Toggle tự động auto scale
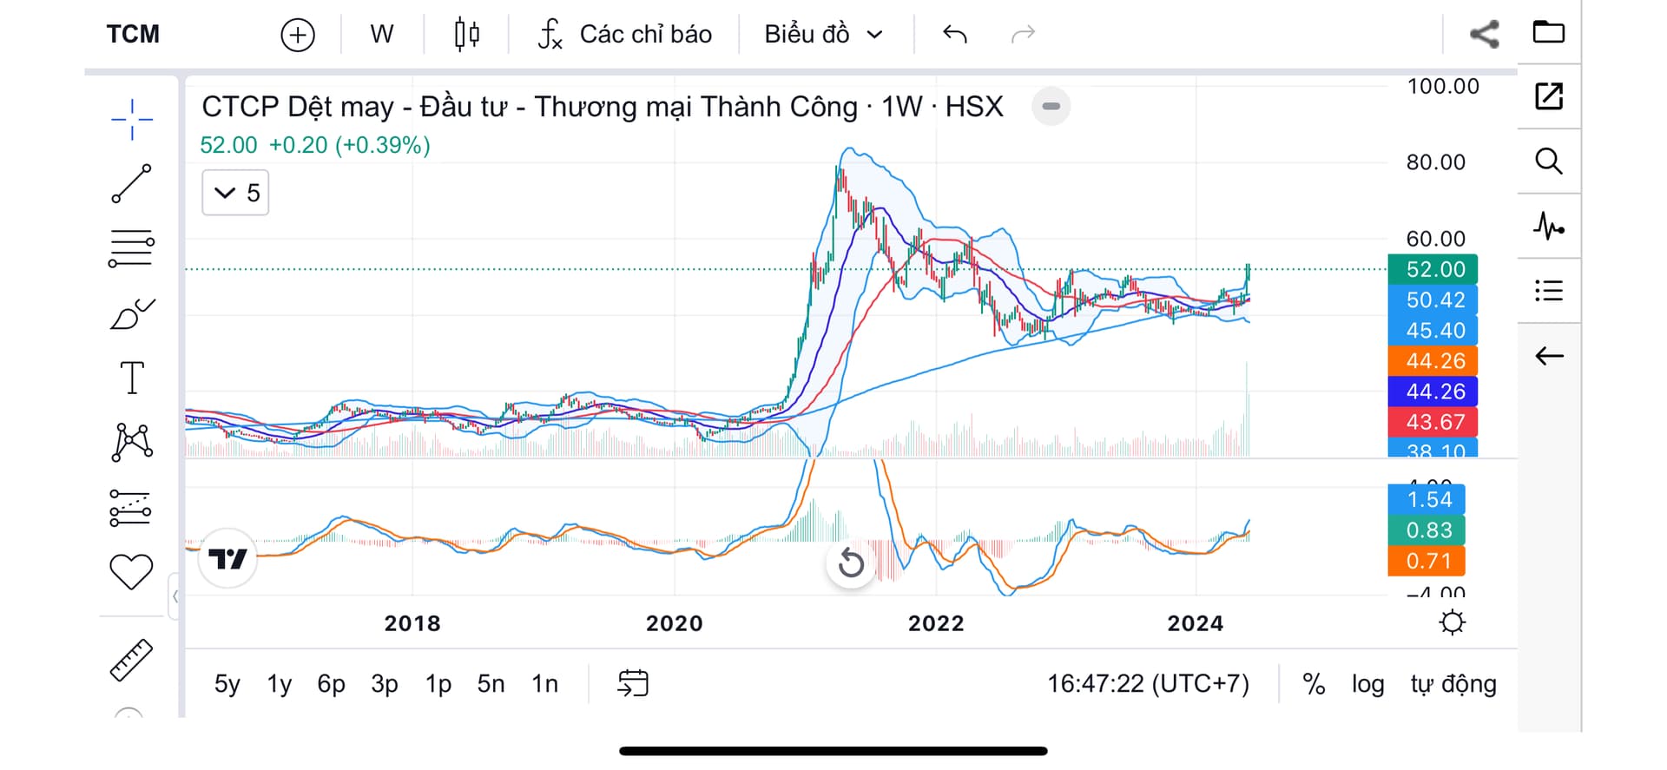Screen dimensions: 1667x770 tap(1453, 684)
